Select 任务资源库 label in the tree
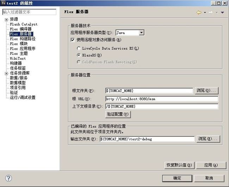This screenshot has height=187, width=229. tap(20, 73)
